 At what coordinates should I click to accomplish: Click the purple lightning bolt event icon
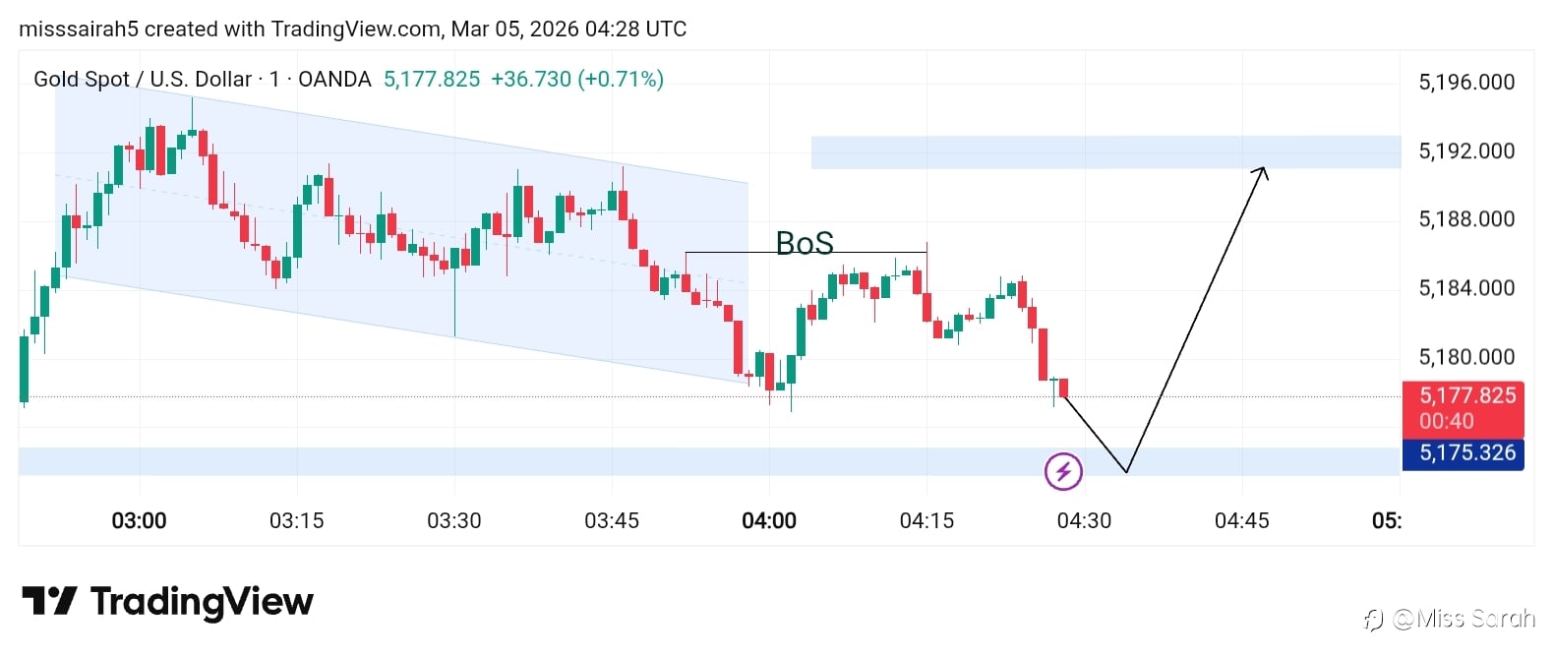1063,471
